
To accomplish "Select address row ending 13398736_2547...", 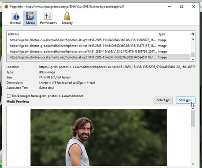I will point(99,52).
